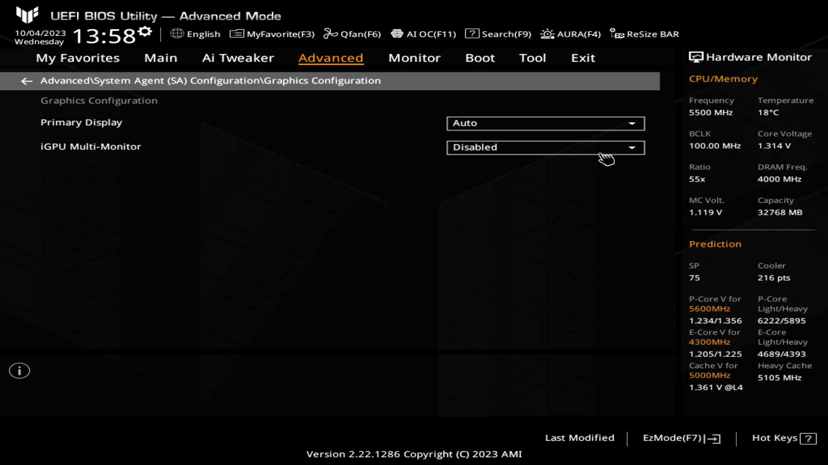Click the back arrow in breadcrumb
The height and width of the screenshot is (465, 828).
tap(27, 81)
